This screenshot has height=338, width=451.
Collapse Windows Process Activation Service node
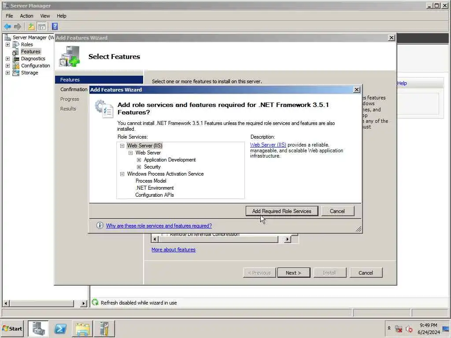point(122,174)
